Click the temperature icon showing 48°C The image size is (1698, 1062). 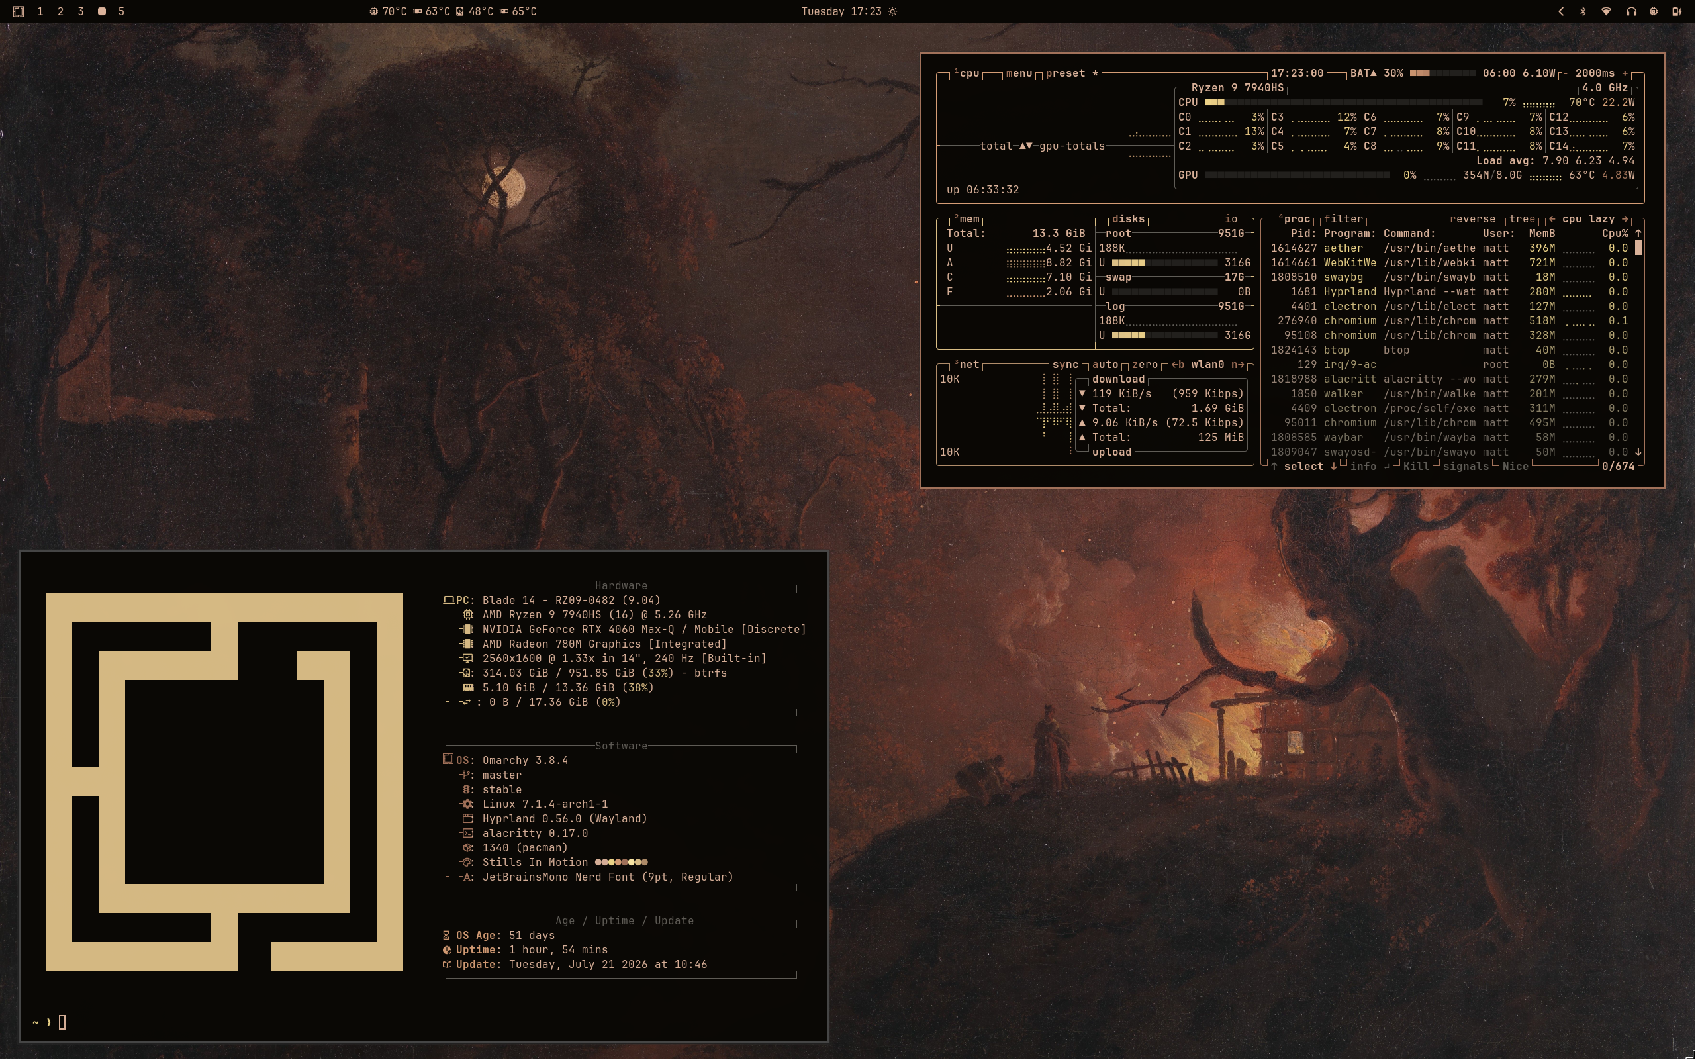(x=460, y=11)
